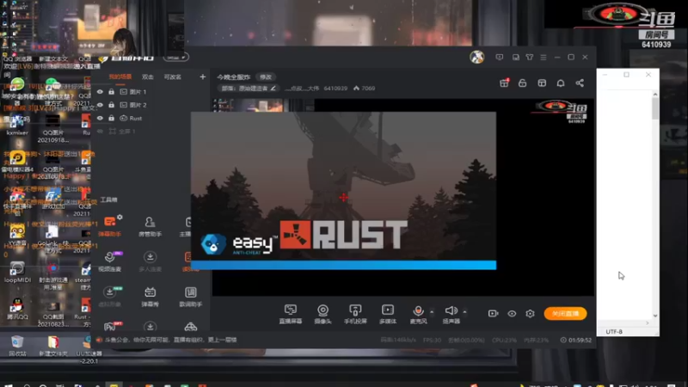This screenshot has height=387, width=688.
Task: Switch to the 我的场景 scene tab
Action: click(120, 77)
